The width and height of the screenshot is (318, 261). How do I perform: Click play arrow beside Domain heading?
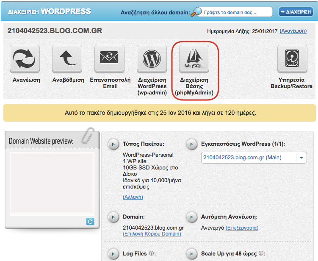click(113, 217)
